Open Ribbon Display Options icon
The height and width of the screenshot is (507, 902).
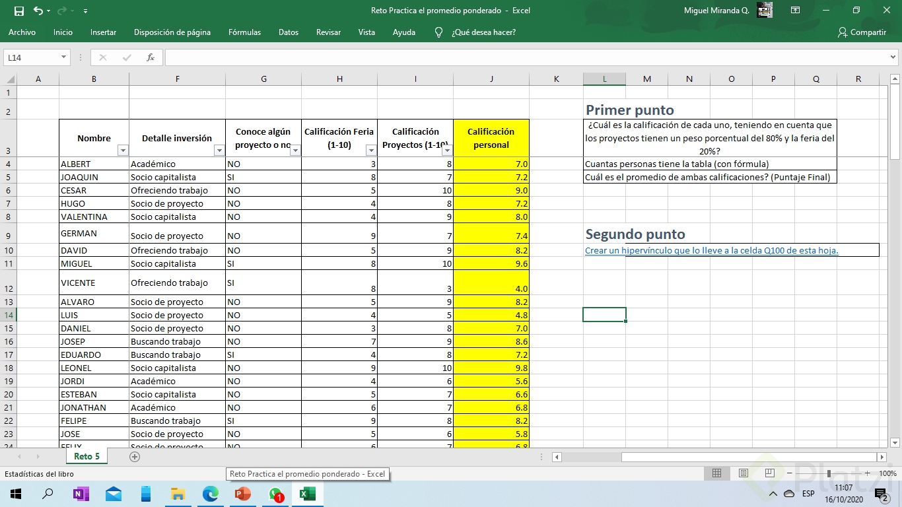(x=796, y=11)
